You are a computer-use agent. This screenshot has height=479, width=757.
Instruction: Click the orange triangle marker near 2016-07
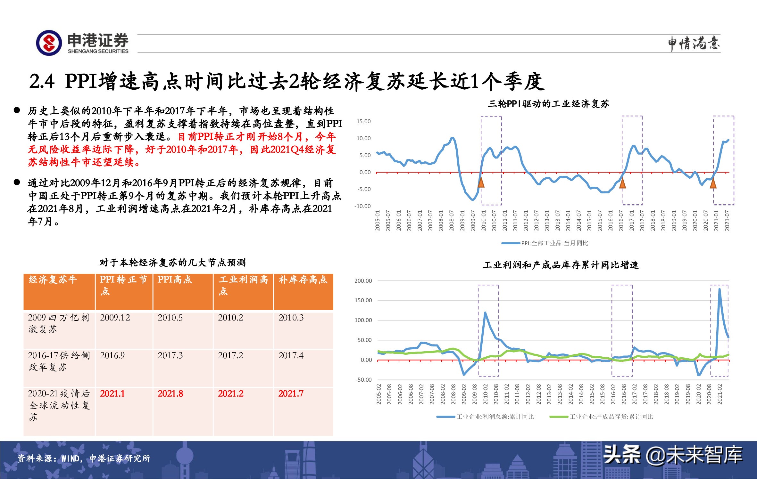point(622,183)
